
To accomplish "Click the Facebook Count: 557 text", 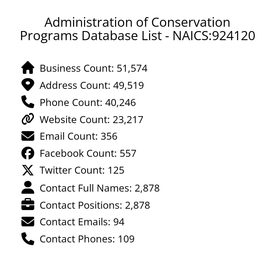I will [88, 154].
